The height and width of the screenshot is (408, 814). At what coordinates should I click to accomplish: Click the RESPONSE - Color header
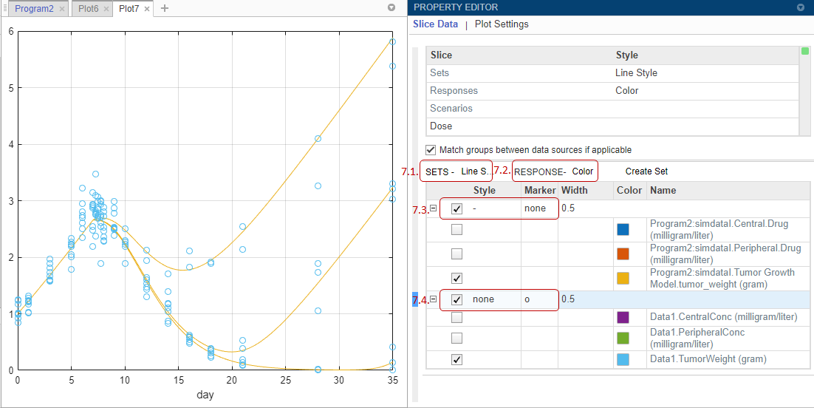coord(554,171)
